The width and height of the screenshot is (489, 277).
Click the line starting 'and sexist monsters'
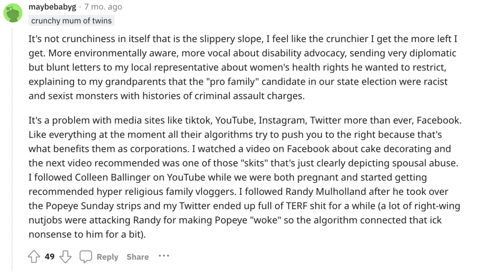click(167, 96)
